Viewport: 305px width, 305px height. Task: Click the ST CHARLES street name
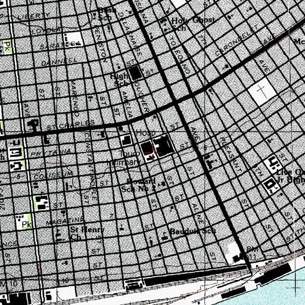tap(70, 125)
